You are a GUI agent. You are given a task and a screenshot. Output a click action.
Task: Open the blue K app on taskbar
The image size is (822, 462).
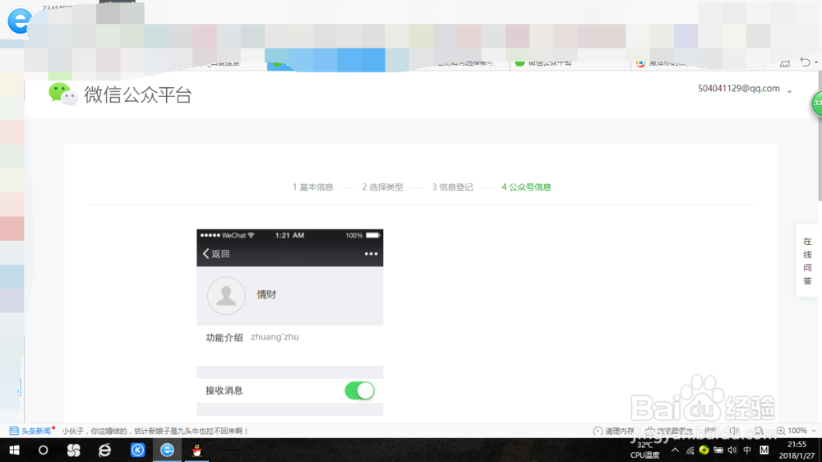(137, 450)
